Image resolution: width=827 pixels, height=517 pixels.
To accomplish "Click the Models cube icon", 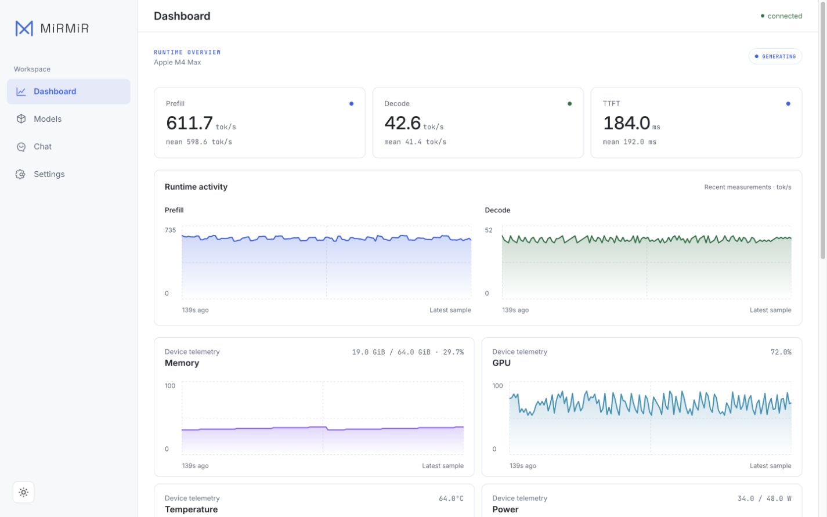I will [21, 119].
